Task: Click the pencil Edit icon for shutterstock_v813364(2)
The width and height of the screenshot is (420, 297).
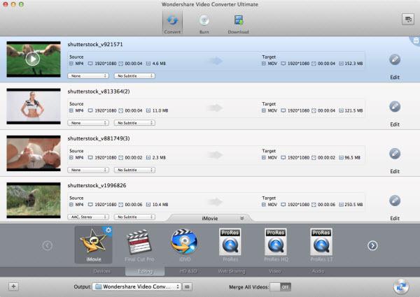Action: [395, 107]
